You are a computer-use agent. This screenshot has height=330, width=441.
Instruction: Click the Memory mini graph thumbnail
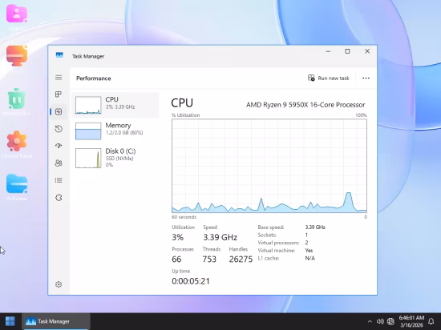click(88, 131)
